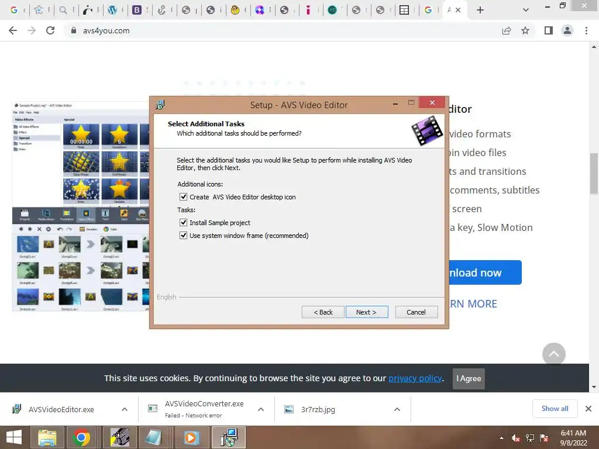Click the scroll-to-top round arrow button
The width and height of the screenshot is (599, 449).
553,354
